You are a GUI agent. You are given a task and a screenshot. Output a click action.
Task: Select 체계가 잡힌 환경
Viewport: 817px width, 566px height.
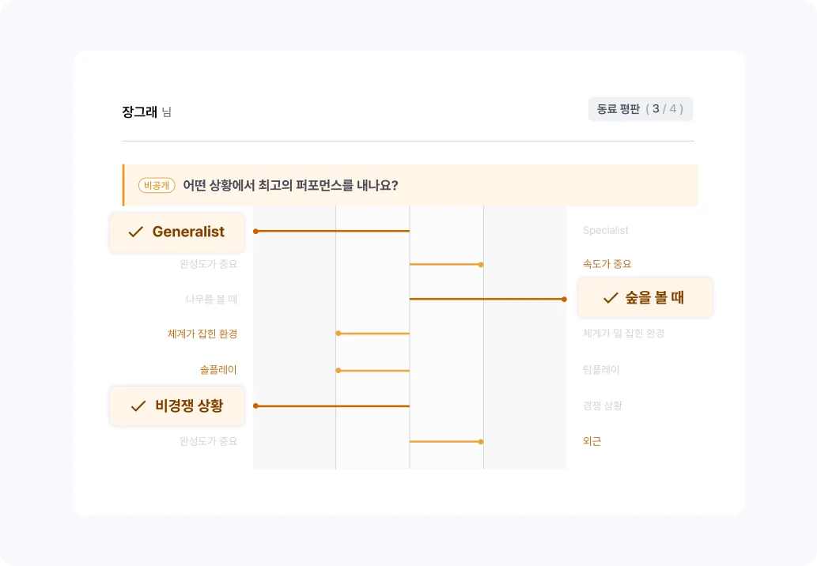203,334
